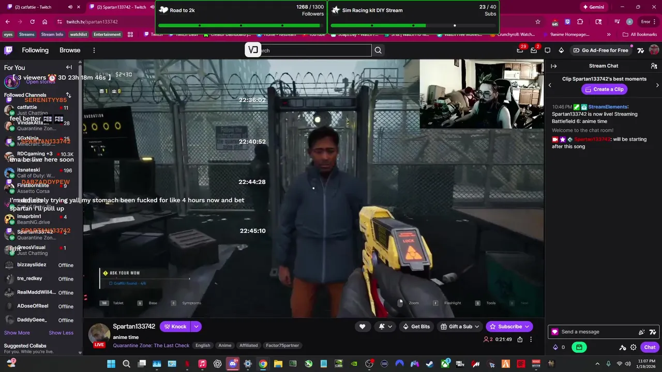Collapse the Stream Chat panel
The height and width of the screenshot is (372, 662).
553,66
